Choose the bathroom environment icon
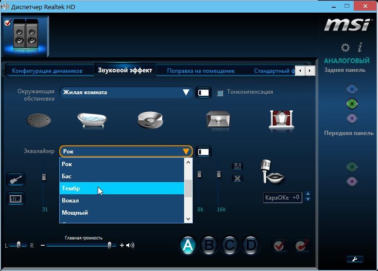This screenshot has width=378, height=271. tap(92, 120)
